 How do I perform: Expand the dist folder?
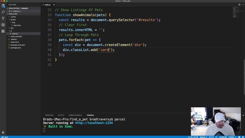pyautogui.click(x=12, y=28)
